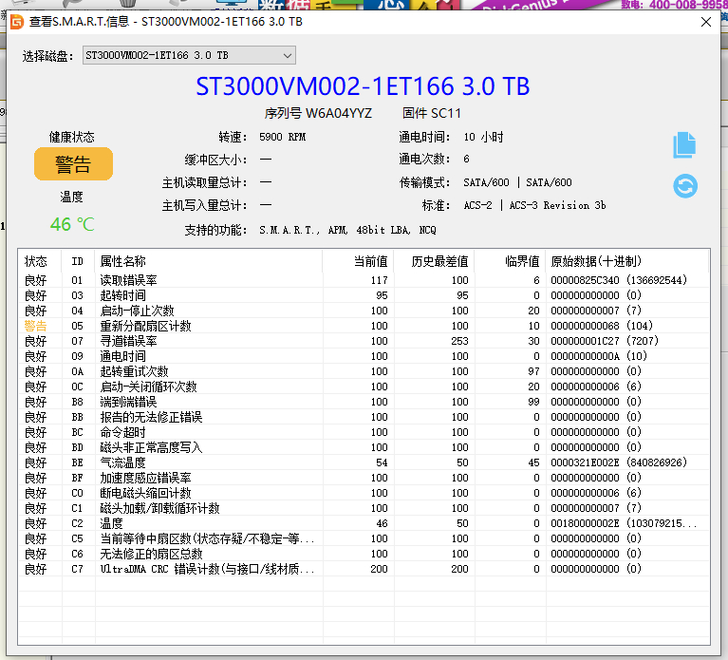Click worst value 253 in 寻道错误率 row
This screenshot has width=728, height=660.
pos(459,341)
